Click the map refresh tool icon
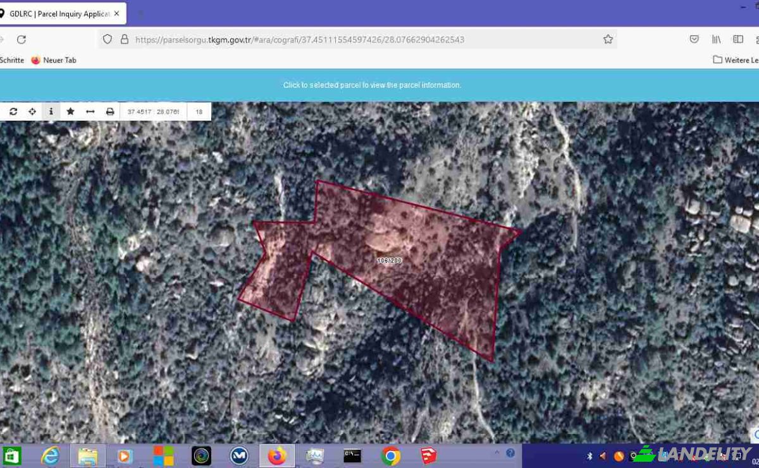The image size is (759, 468). (13, 112)
